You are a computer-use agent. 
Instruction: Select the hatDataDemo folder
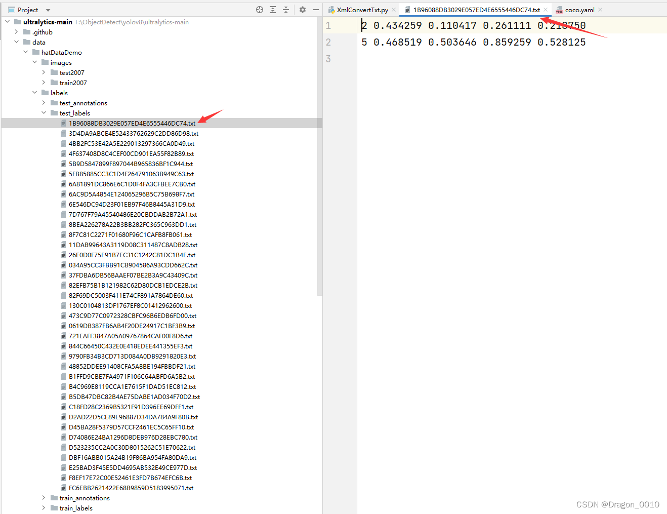coord(61,52)
